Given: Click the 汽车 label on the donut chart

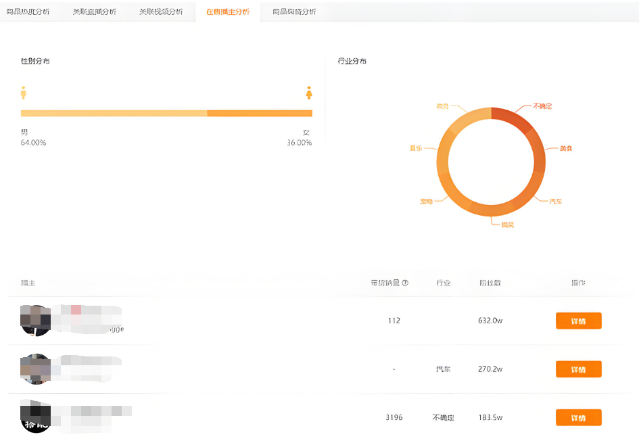Looking at the screenshot, I should pyautogui.click(x=555, y=202).
